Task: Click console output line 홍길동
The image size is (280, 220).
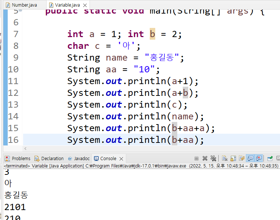Action: point(16,195)
